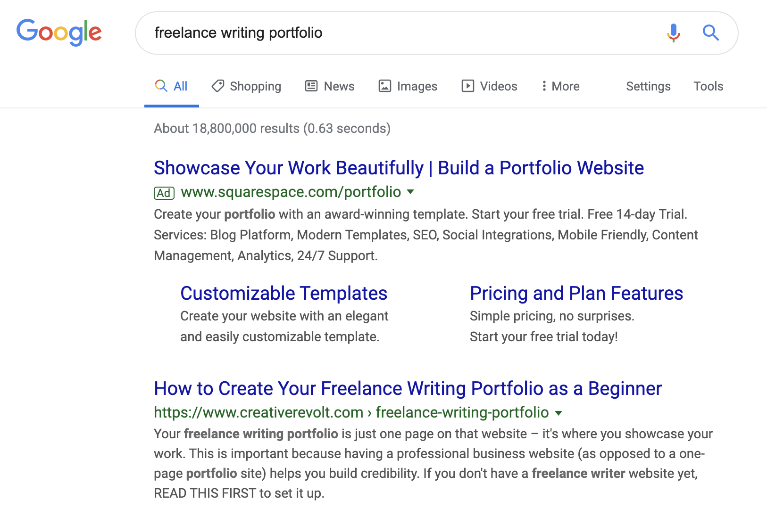Open search Settings

pos(648,86)
